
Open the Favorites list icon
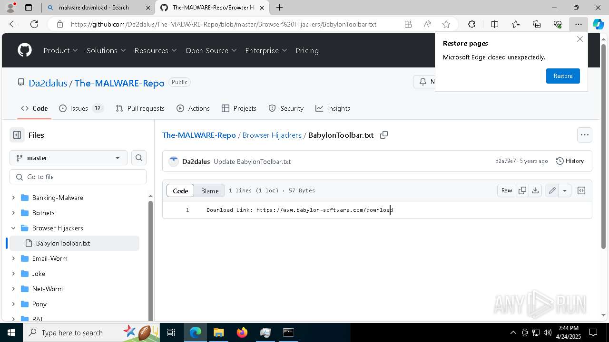(516, 24)
